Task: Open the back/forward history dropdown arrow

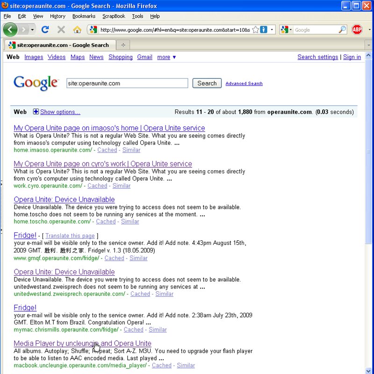Action: click(32, 30)
